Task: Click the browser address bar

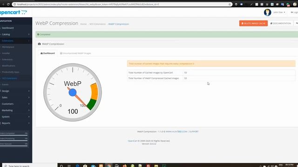Action: tap(122, 4)
